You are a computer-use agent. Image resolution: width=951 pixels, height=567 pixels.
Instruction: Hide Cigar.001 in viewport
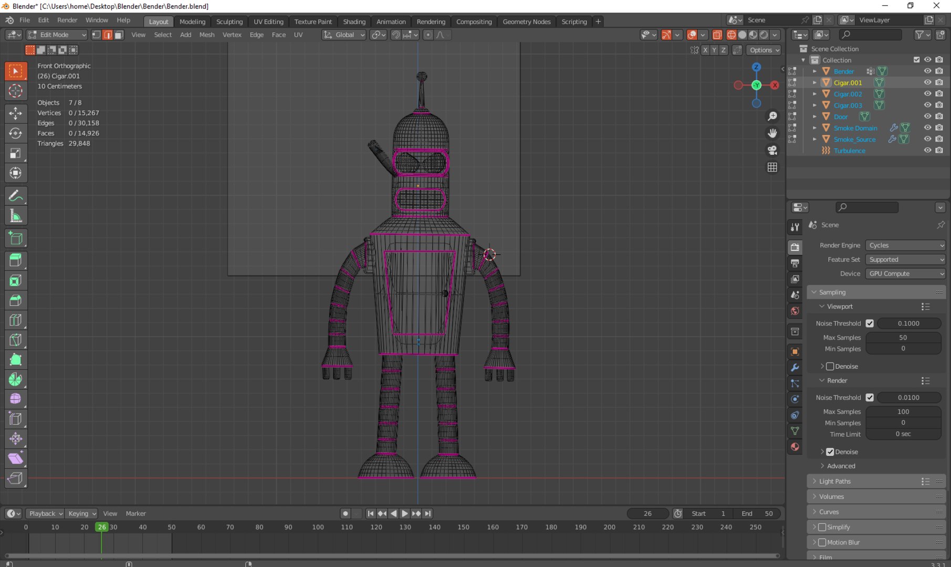(x=927, y=82)
